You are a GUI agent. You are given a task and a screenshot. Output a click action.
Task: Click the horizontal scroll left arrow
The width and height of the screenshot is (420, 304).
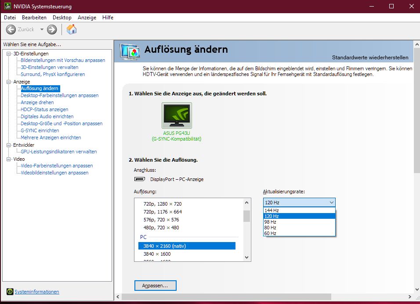118,297
